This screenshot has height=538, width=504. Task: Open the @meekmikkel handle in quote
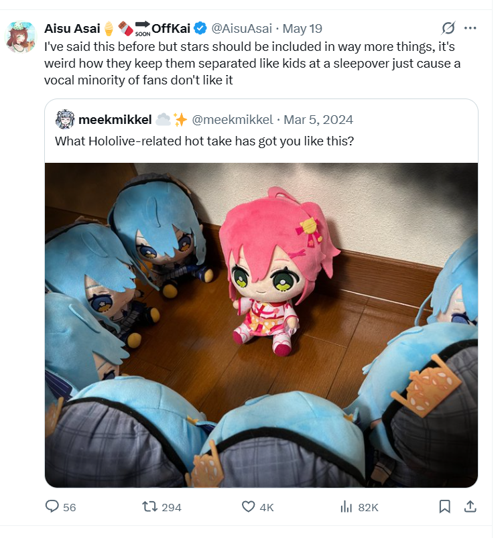233,120
